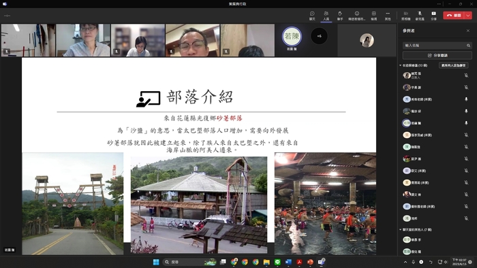This screenshot has height=268, width=477.
Task: Raise hand with the 舉手 button
Action: tap(340, 16)
